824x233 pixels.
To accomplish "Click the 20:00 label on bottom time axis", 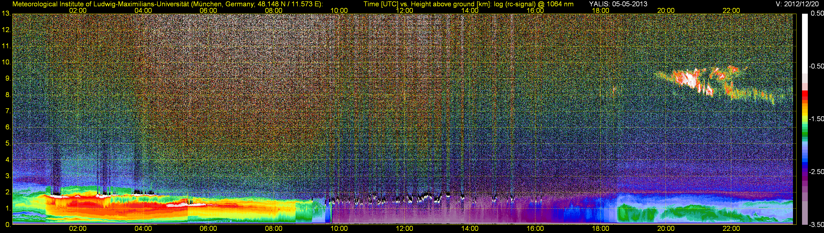I will 666,229.
